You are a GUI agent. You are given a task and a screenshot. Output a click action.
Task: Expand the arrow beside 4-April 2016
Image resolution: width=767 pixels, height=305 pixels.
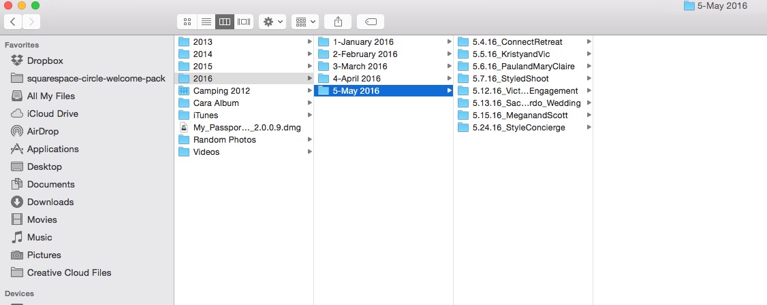coord(449,79)
